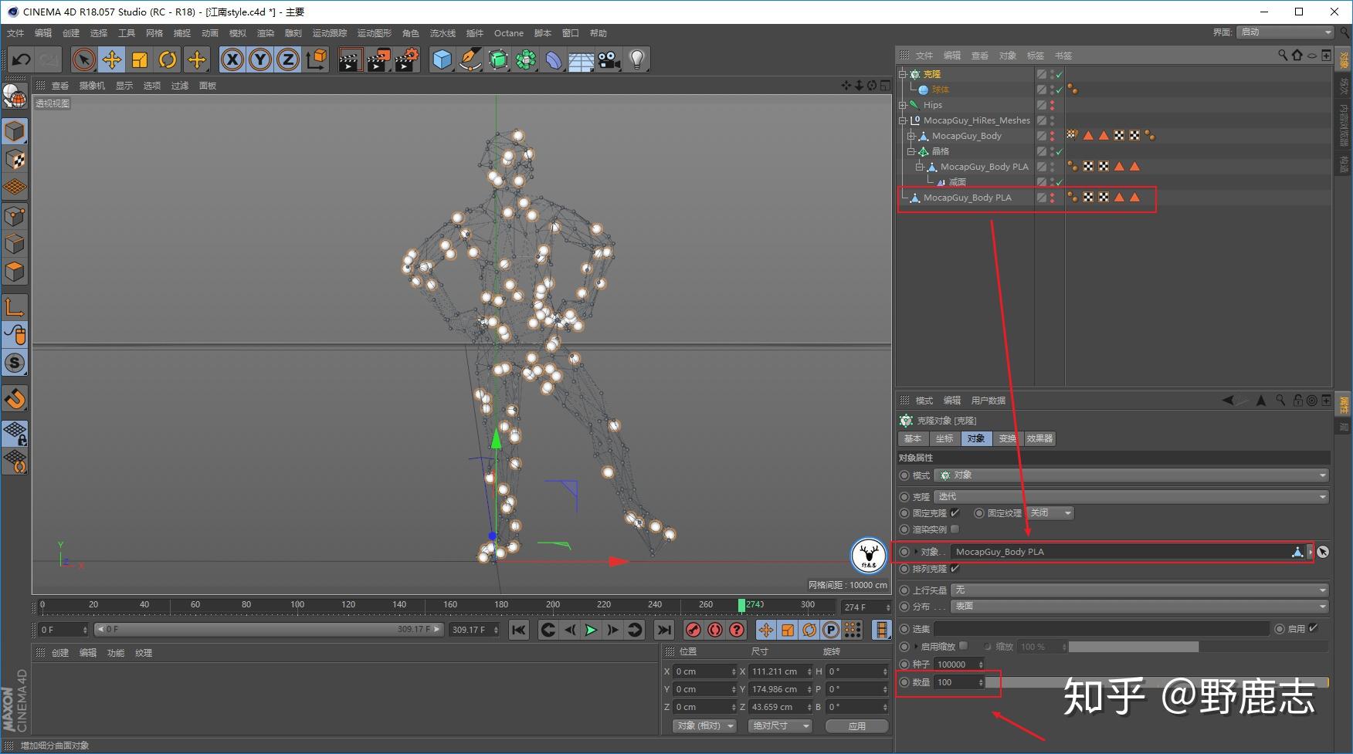This screenshot has width=1353, height=754.
Task: Toggle the X axis lock
Action: click(x=232, y=59)
